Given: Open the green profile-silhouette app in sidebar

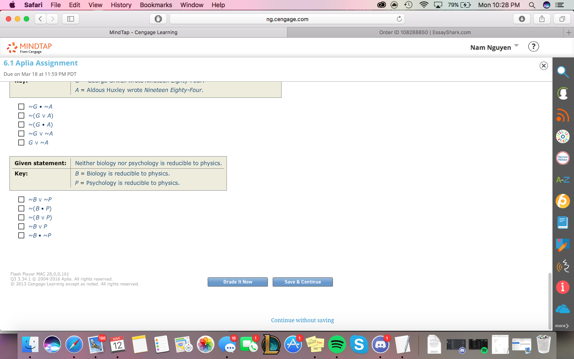Looking at the screenshot, I should pyautogui.click(x=563, y=93).
